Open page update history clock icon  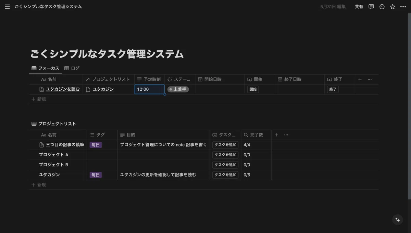click(x=382, y=7)
